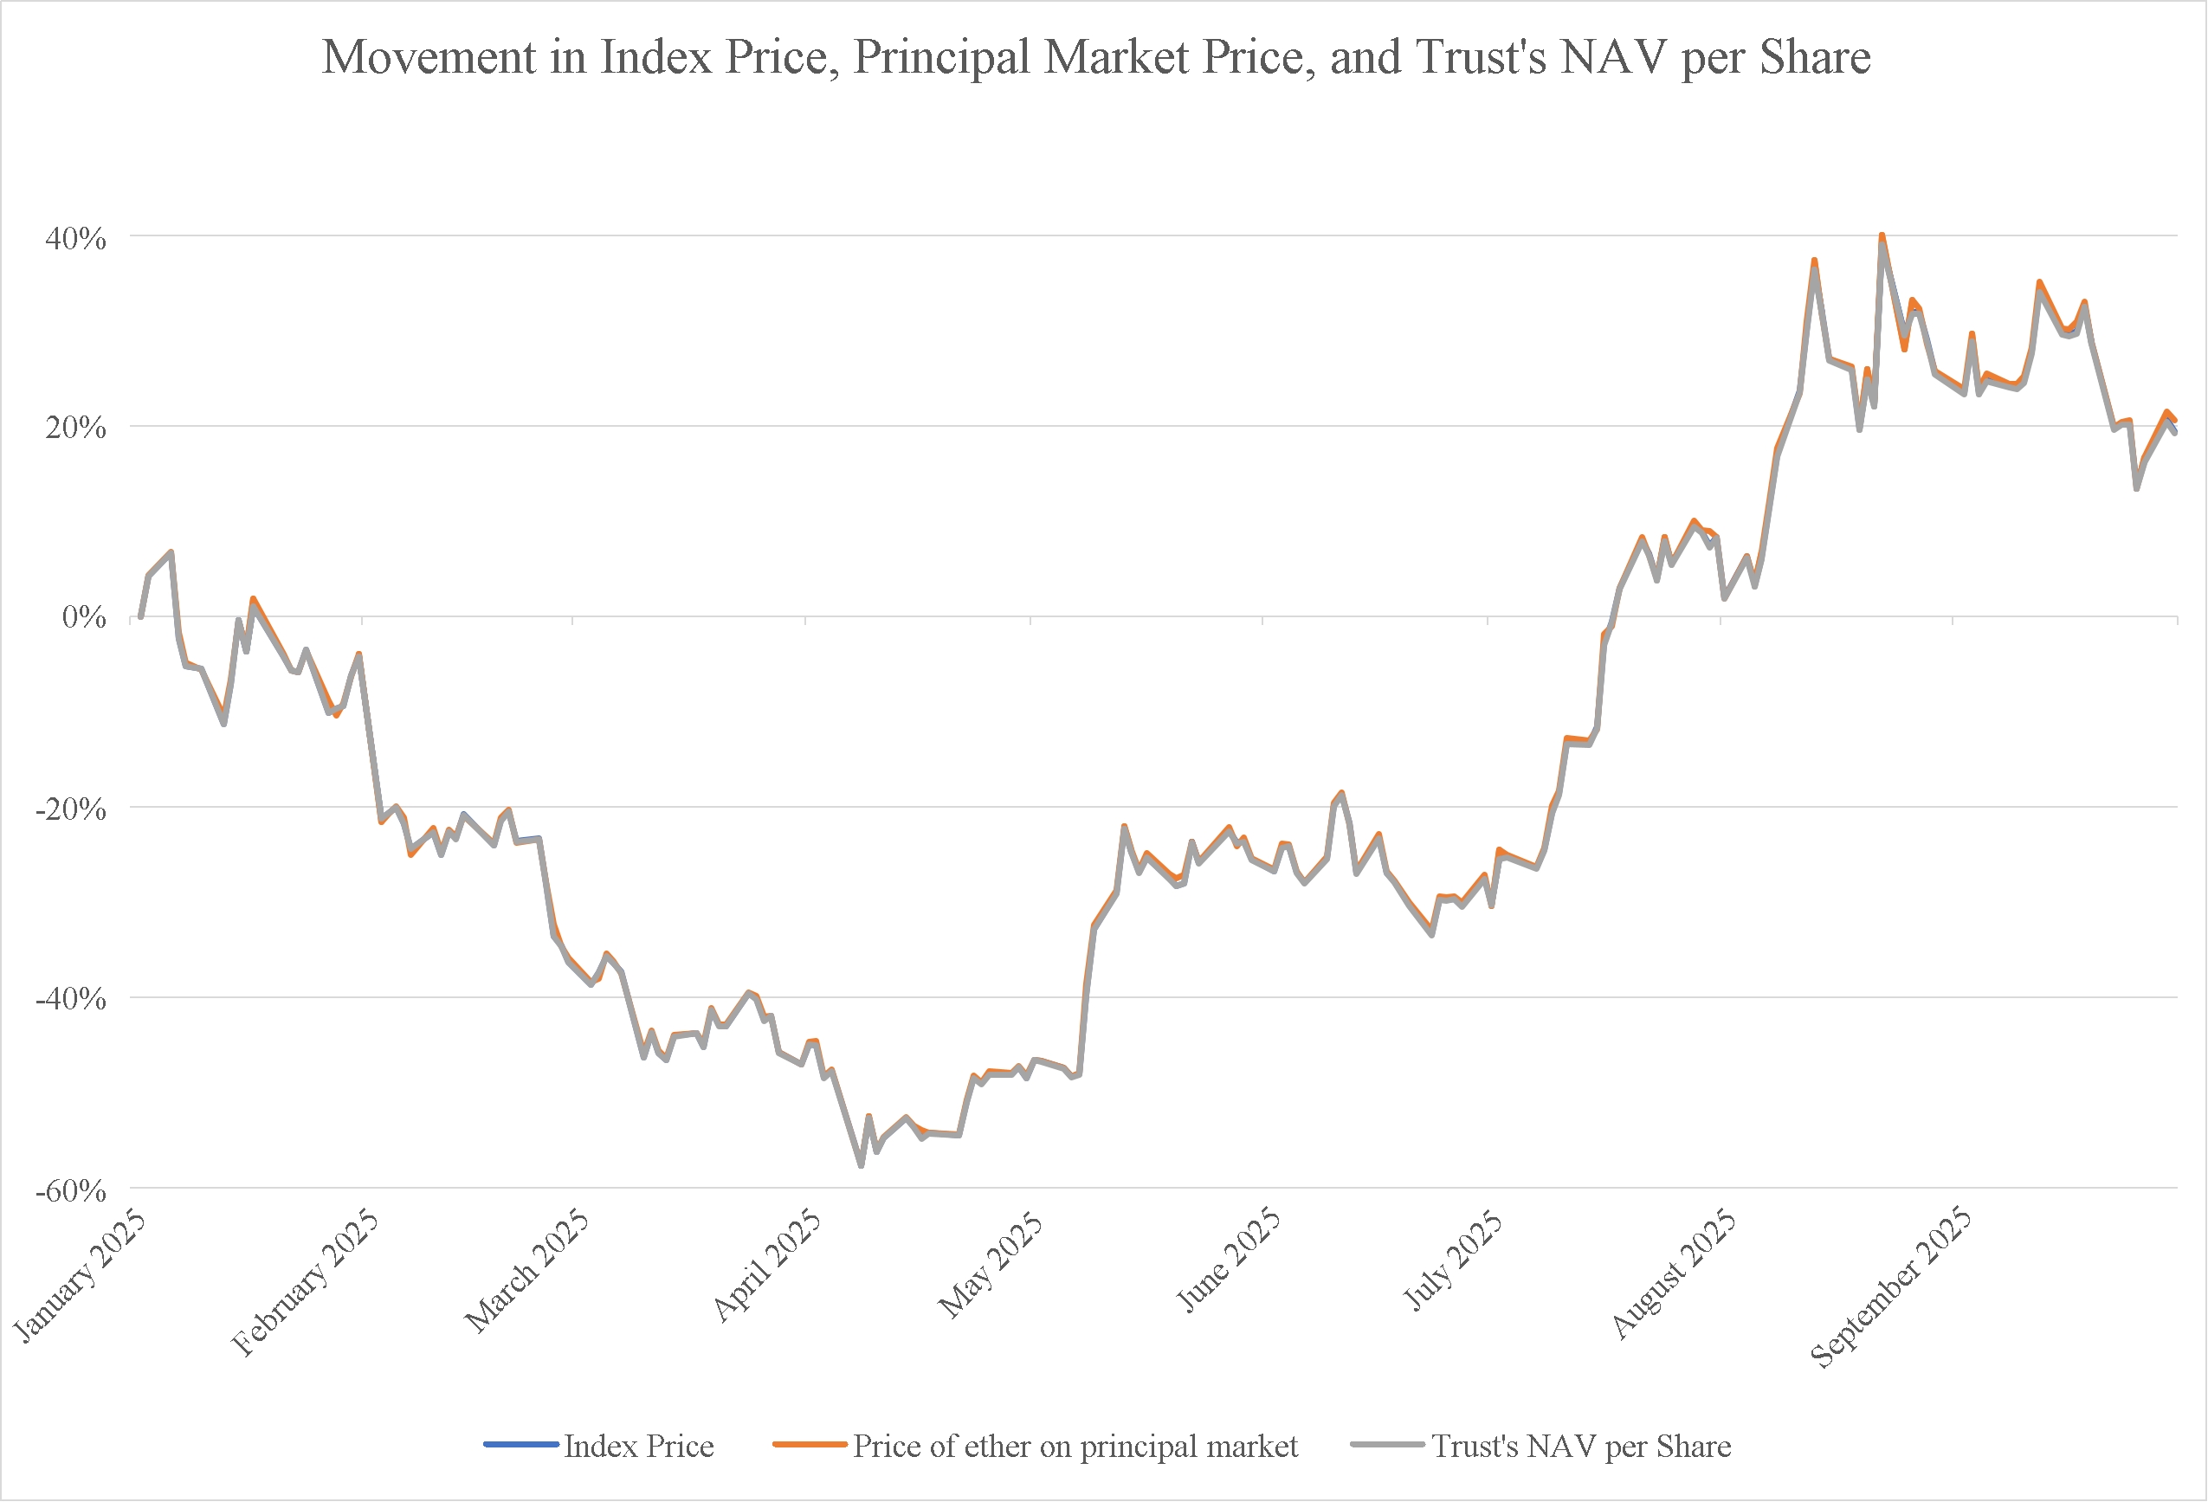Click the March 2025 axis label
The image size is (2208, 1502).
coord(527,1272)
